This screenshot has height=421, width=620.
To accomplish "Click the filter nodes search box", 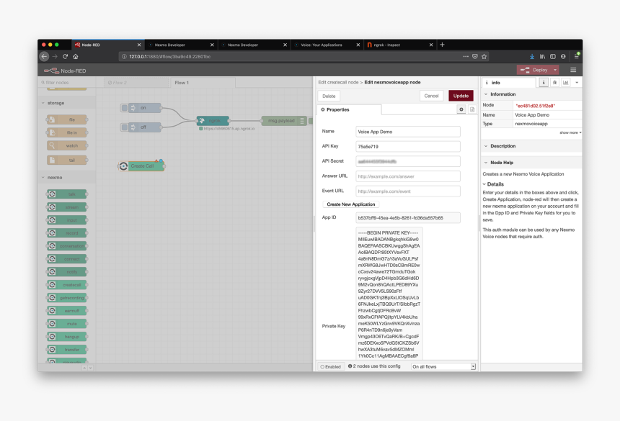I will [67, 83].
